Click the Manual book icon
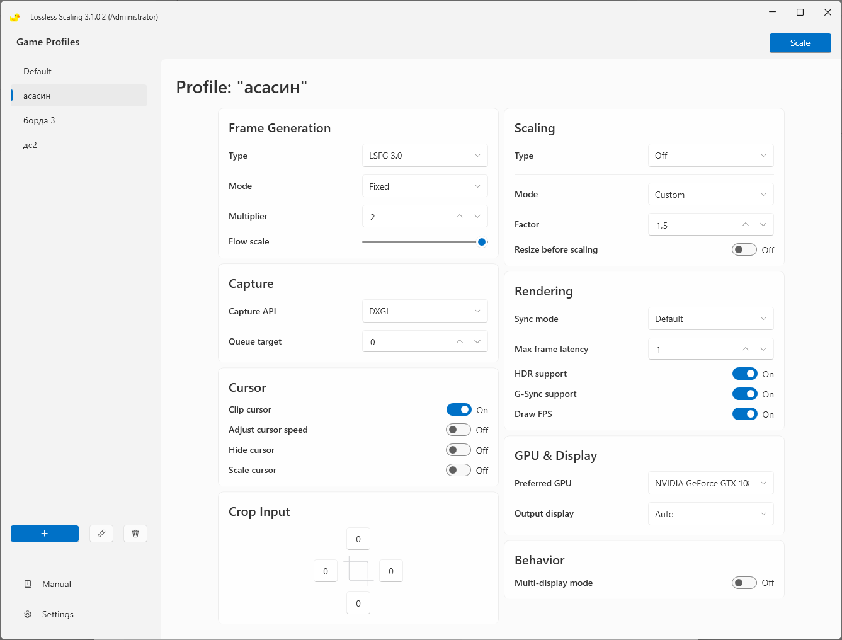This screenshot has width=842, height=640. click(28, 584)
